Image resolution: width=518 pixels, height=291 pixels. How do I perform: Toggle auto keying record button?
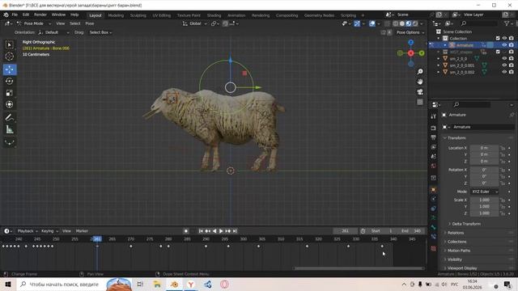186,231
